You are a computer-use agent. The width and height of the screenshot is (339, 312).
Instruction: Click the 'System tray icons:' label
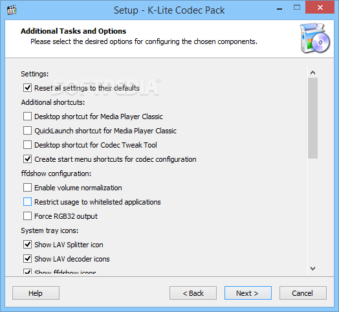pos(50,230)
